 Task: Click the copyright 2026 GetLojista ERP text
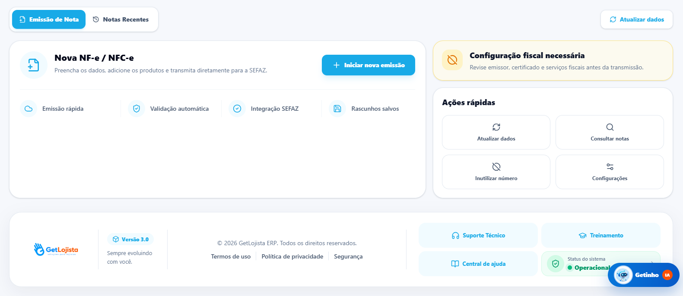tap(287, 243)
